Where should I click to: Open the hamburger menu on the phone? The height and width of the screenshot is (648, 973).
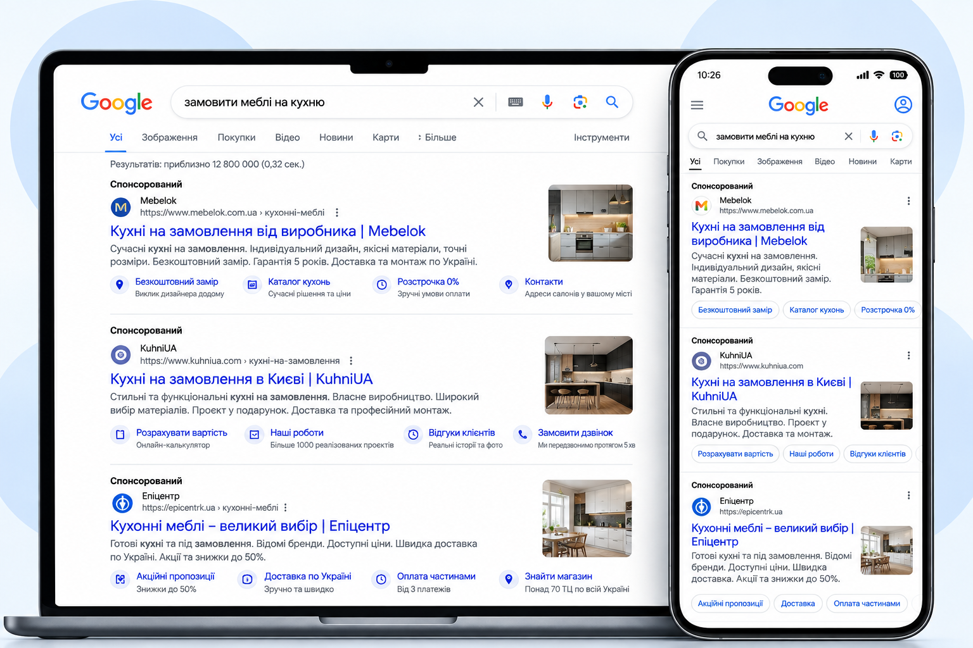(x=697, y=105)
